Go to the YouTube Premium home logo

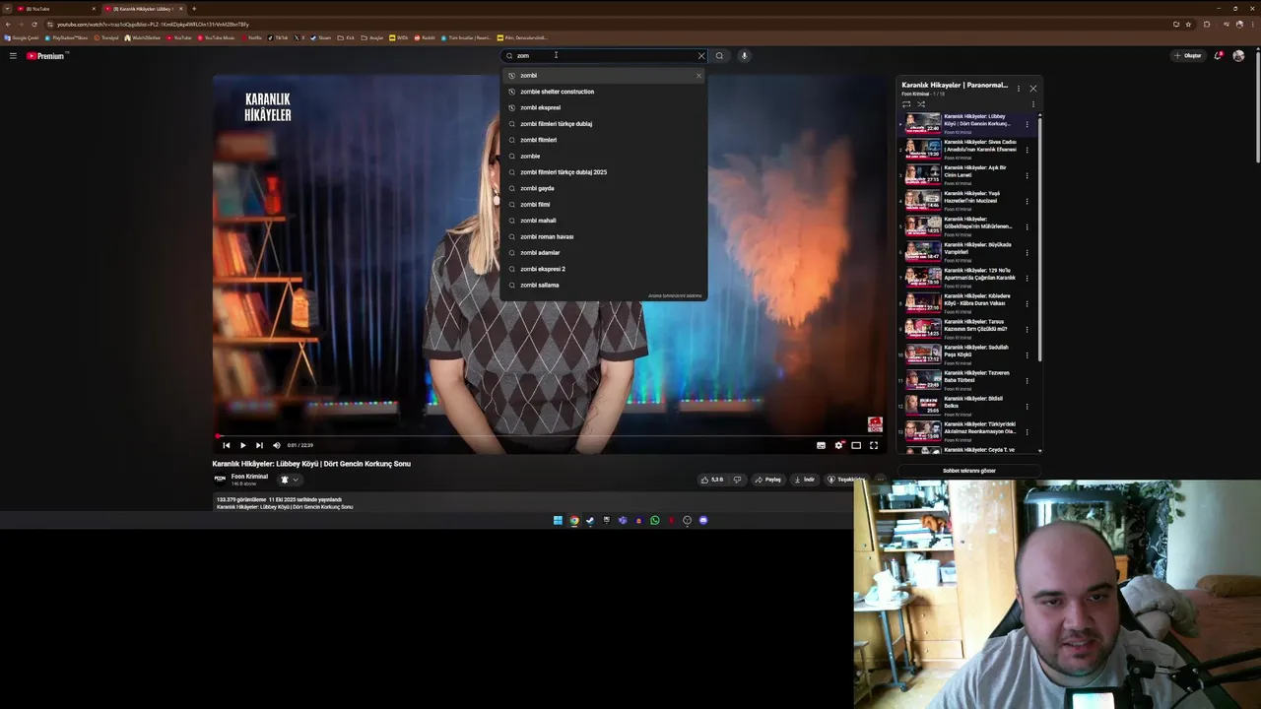coord(45,56)
